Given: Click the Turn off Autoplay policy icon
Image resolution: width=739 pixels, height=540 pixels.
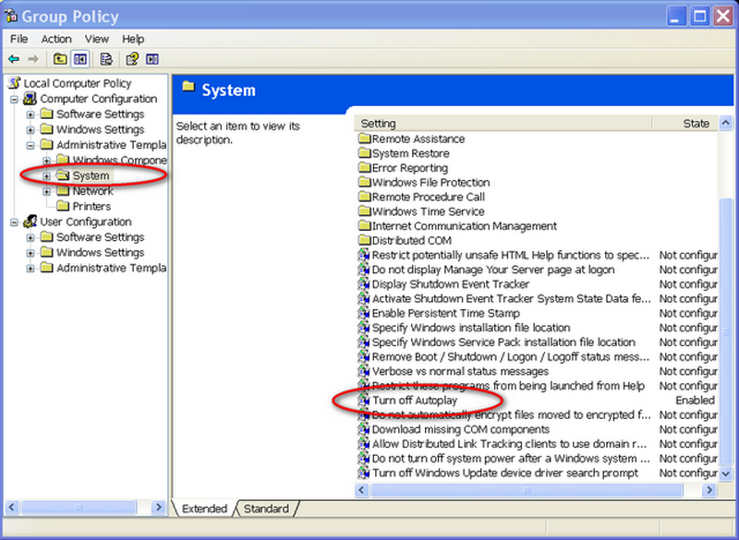Looking at the screenshot, I should [x=364, y=401].
